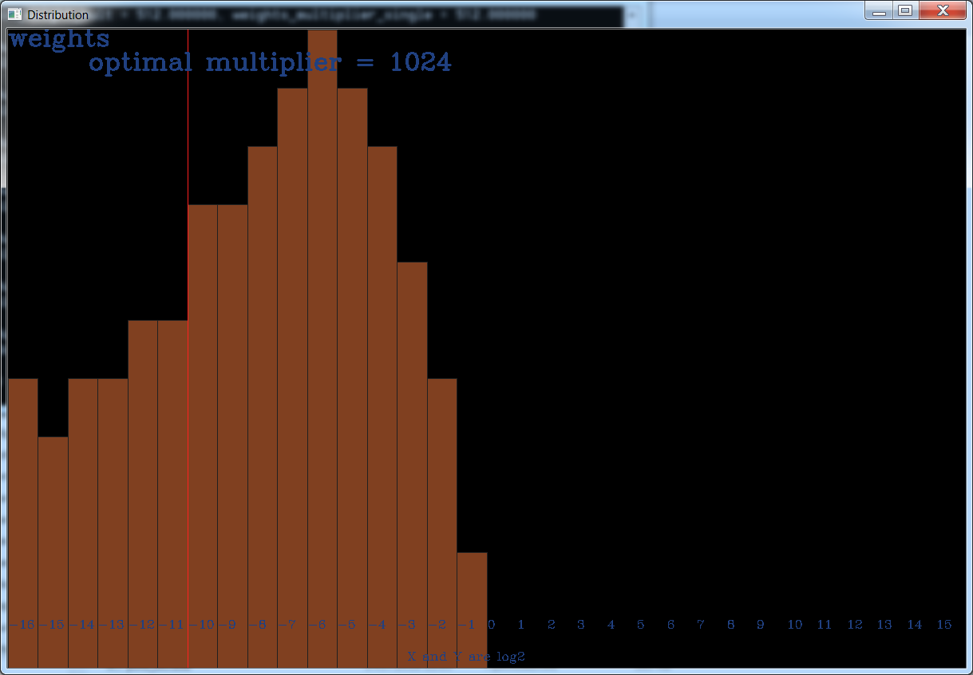
Task: Close the Distribution window
Action: pos(942,11)
